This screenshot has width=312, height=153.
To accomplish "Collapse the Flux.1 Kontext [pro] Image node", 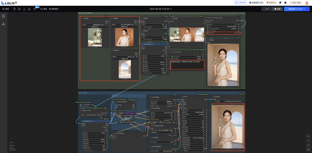I will tap(207, 18).
